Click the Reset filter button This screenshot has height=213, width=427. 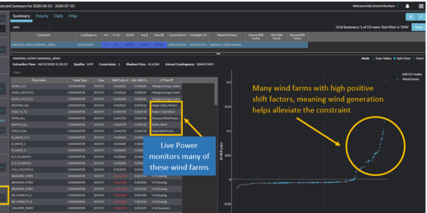pyautogui.click(x=418, y=27)
